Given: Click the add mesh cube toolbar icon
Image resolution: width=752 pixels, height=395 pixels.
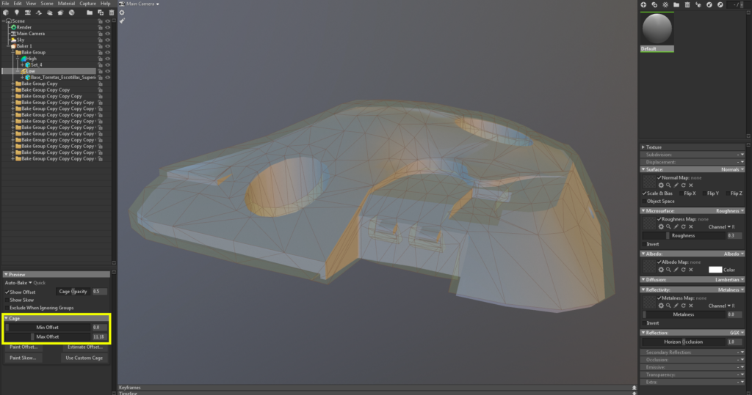Looking at the screenshot, I should (6, 12).
